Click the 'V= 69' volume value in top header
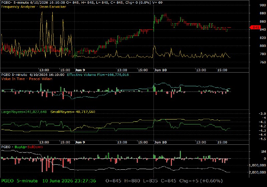The width and height of the screenshot is (267, 187). click(158, 3)
